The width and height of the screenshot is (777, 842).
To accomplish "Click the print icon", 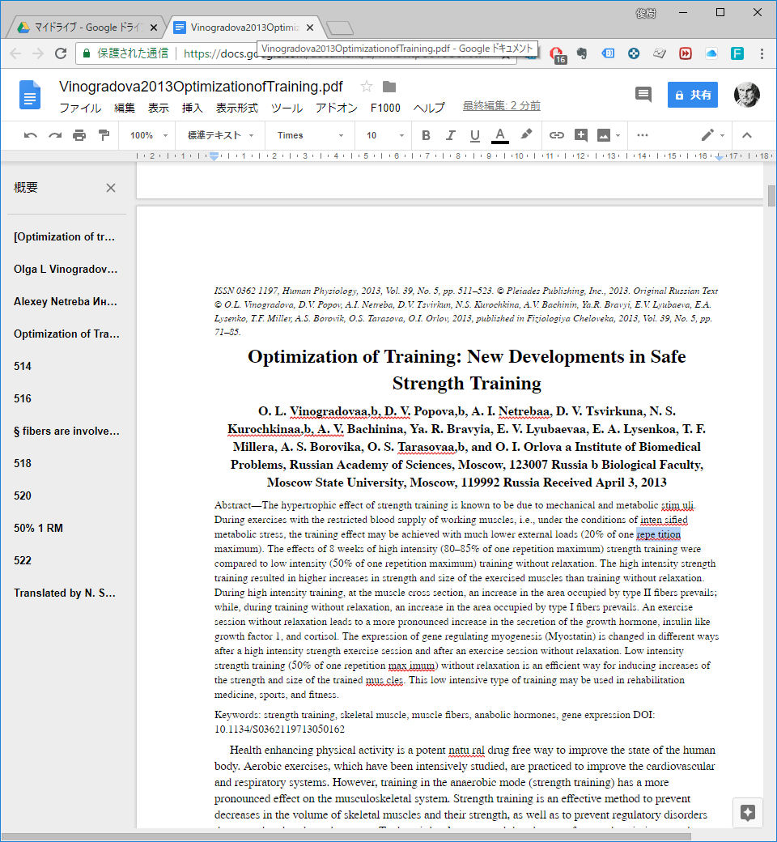I will click(x=79, y=135).
